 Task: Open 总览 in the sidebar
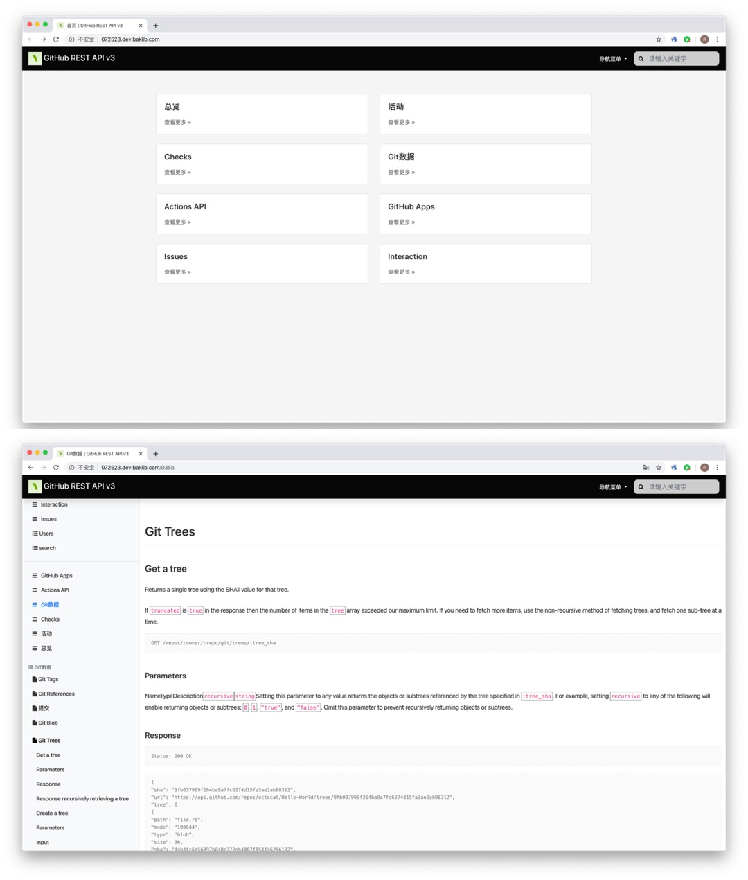click(x=46, y=649)
